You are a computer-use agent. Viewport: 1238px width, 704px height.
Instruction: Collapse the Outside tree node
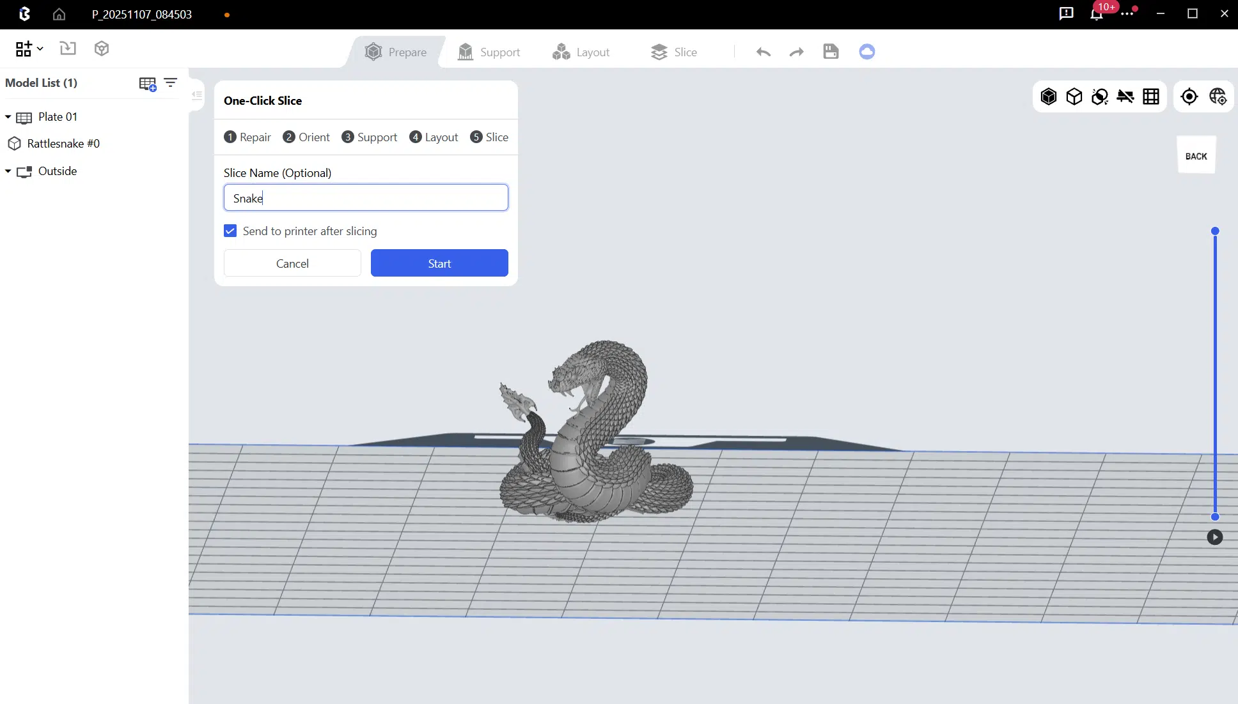point(8,171)
